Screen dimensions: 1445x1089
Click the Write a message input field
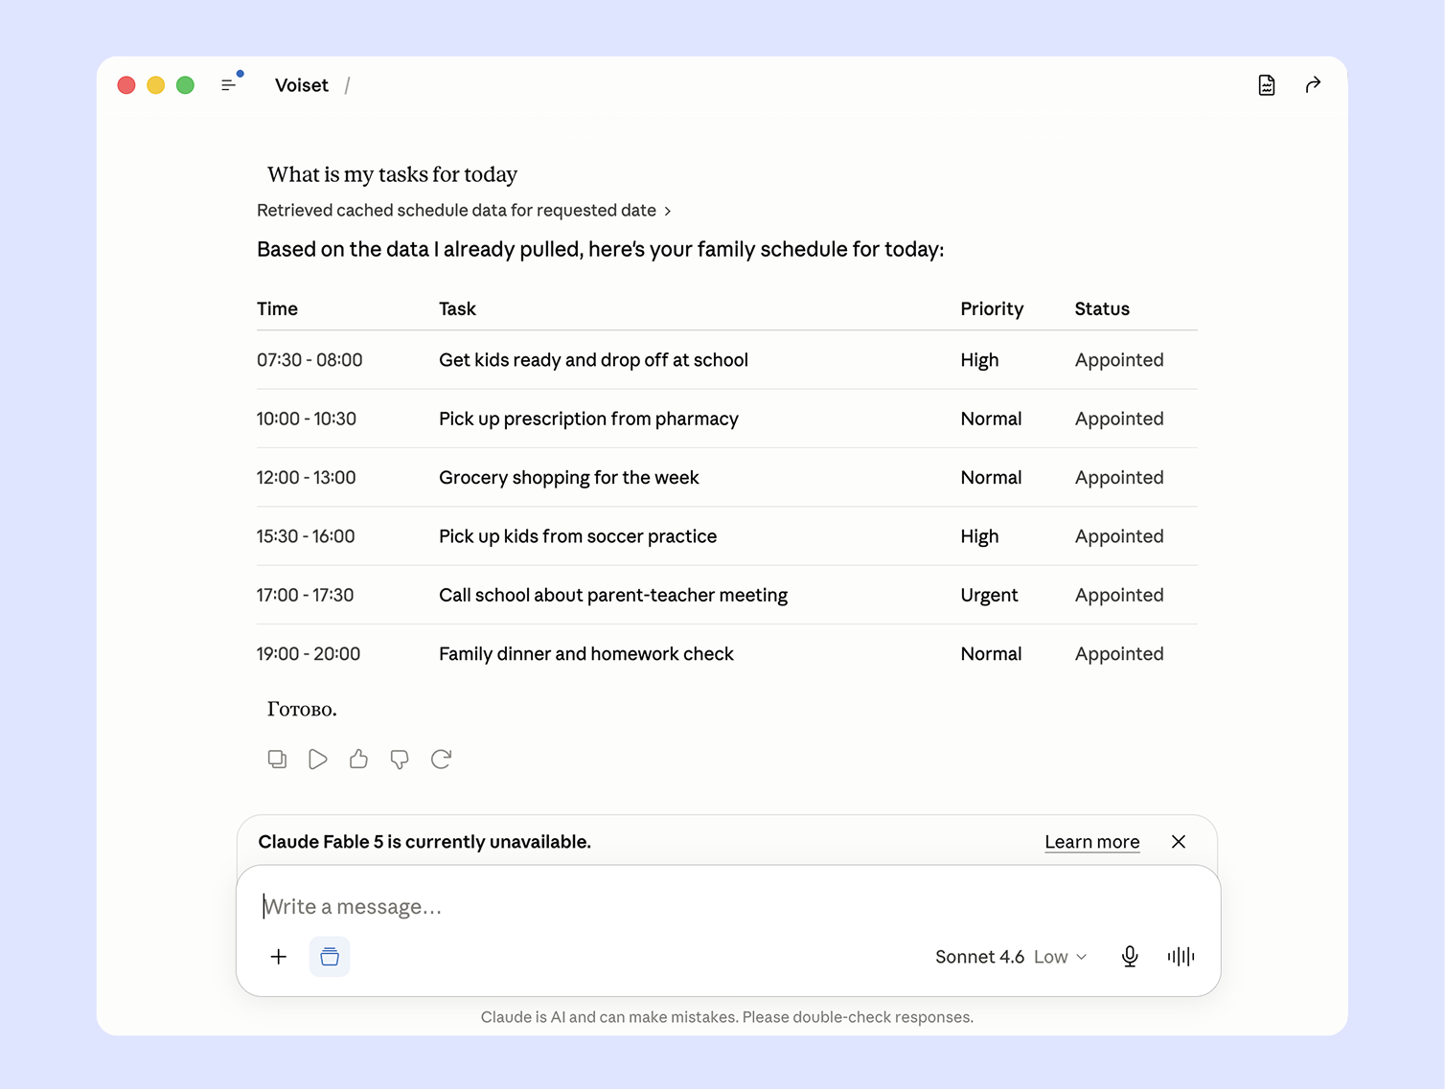(x=728, y=907)
